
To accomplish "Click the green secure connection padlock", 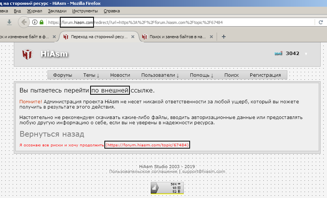I will (41, 22).
